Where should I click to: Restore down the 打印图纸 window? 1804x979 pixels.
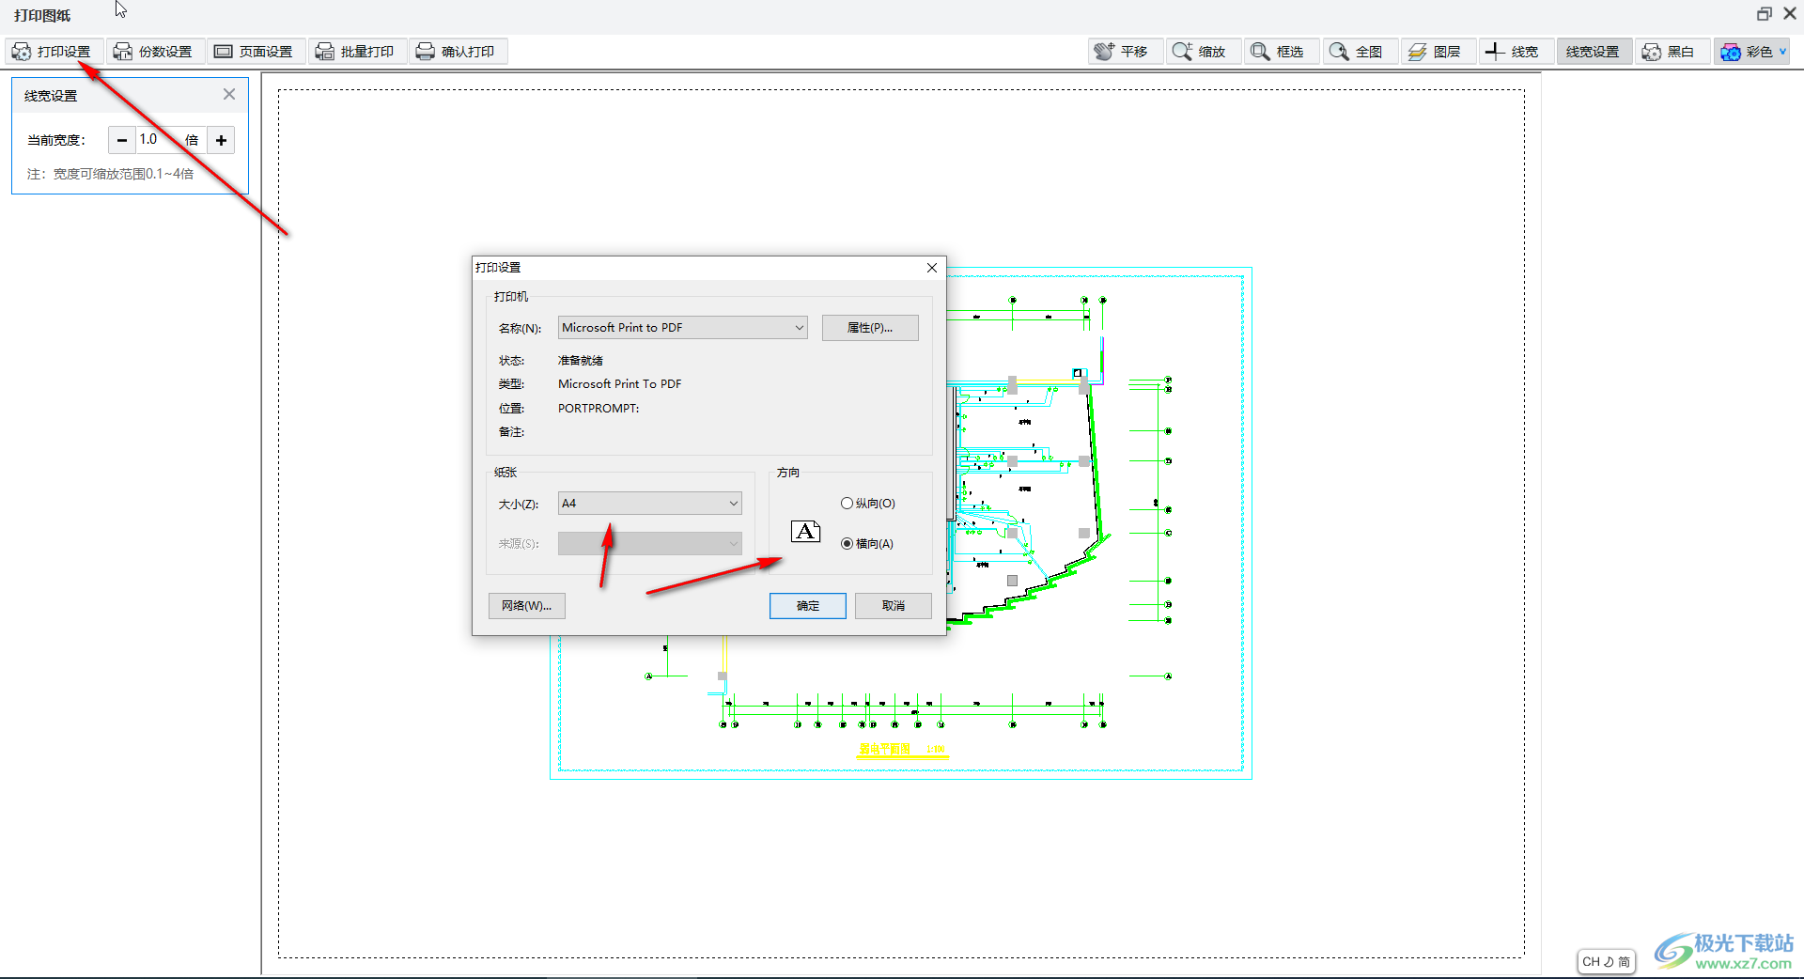1764,13
